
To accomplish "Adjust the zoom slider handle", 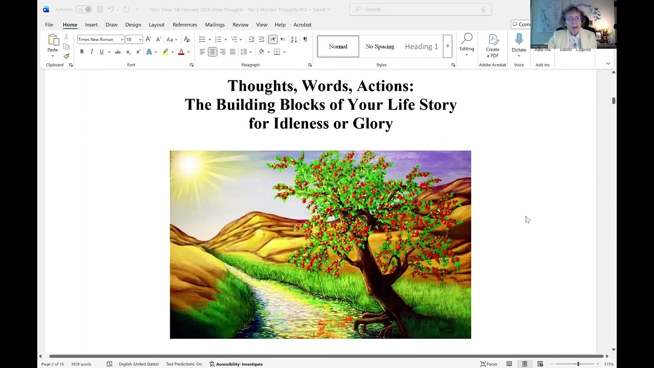I will (x=578, y=364).
